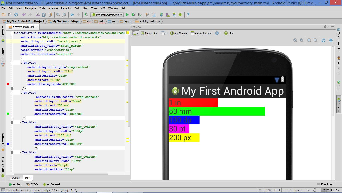Zoom out of the layout preview
The image size is (342, 193).
coord(315,40)
